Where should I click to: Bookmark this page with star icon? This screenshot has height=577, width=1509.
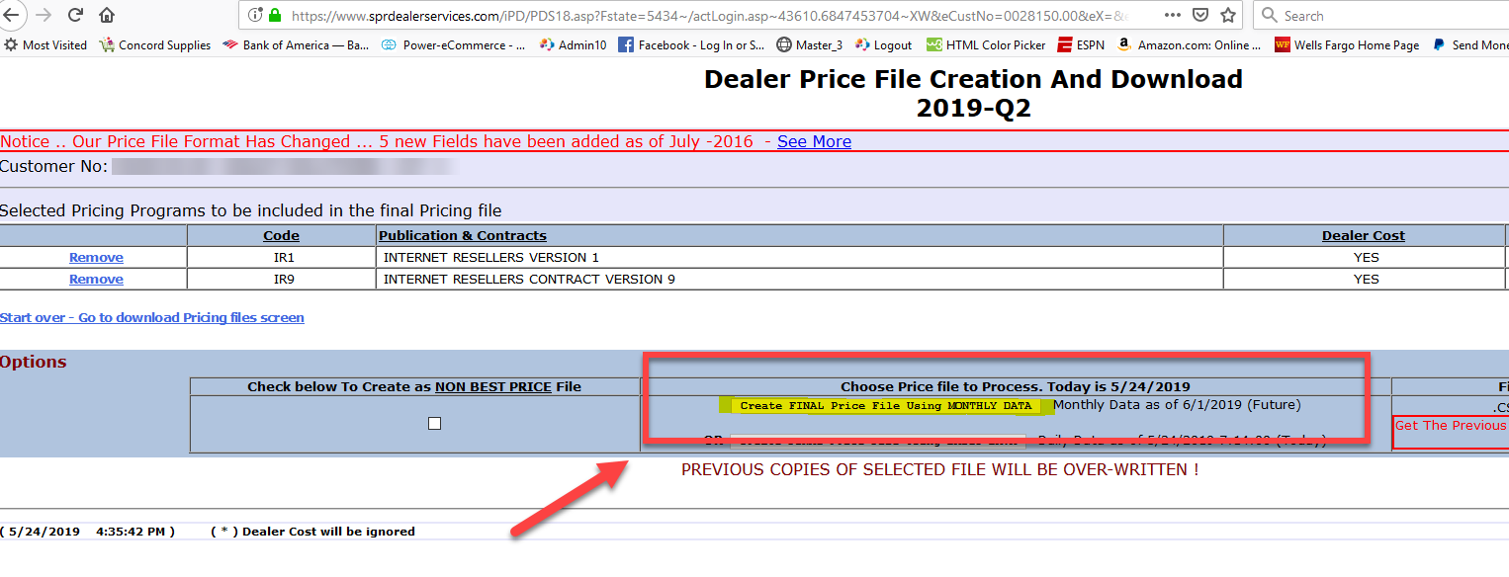pos(1227,15)
